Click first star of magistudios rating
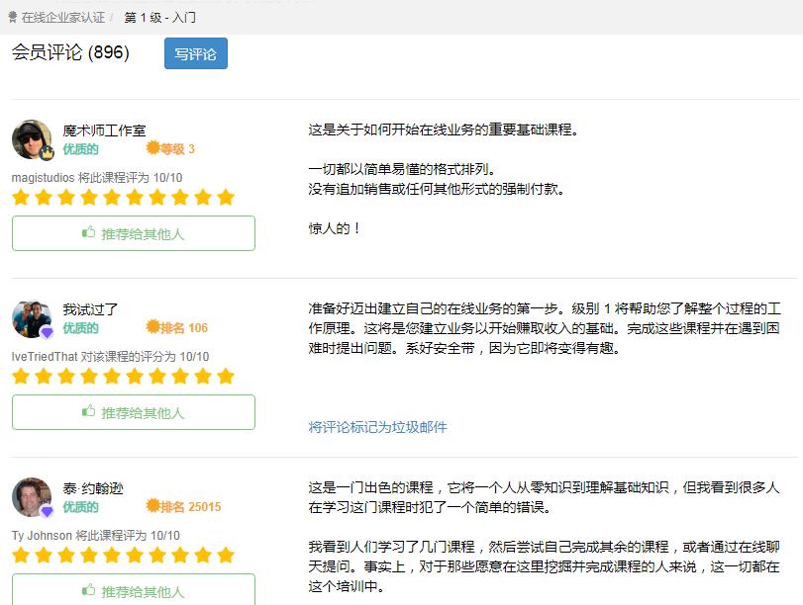This screenshot has width=803, height=605. 21,197
